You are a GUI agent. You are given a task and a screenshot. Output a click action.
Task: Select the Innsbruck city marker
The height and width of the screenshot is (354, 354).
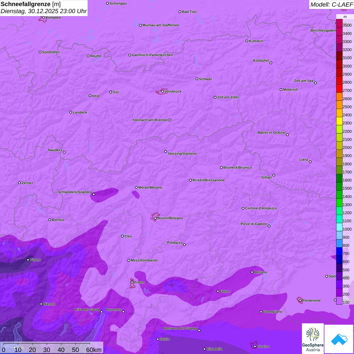163,91
